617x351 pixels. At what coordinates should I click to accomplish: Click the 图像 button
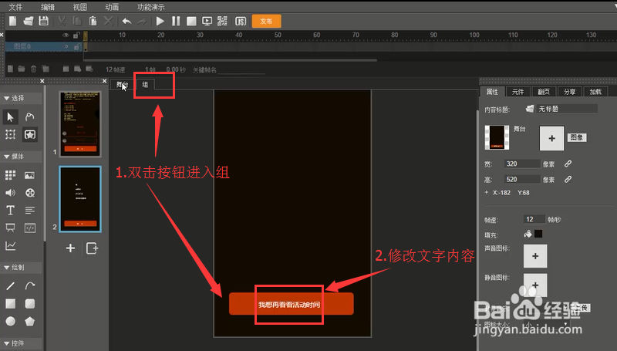(576, 137)
